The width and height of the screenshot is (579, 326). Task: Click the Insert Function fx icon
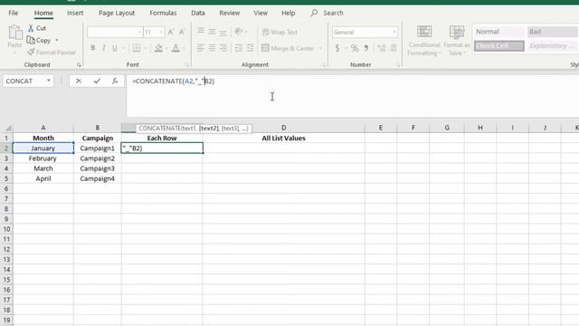115,81
